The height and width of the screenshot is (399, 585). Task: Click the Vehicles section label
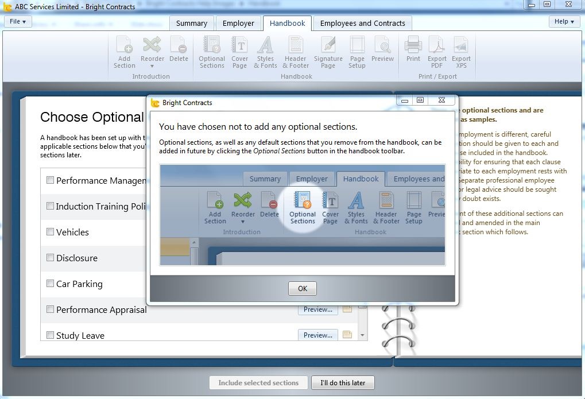point(72,232)
